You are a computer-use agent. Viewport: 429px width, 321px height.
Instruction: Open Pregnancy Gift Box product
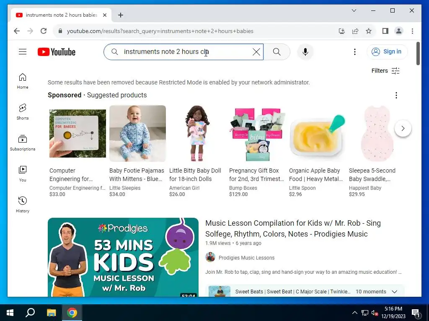coord(256,175)
